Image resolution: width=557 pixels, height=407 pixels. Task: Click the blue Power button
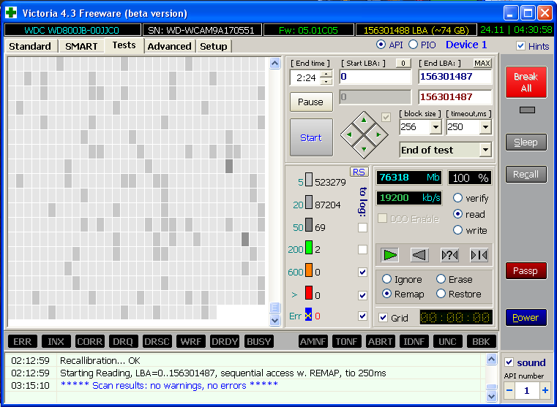(x=526, y=317)
